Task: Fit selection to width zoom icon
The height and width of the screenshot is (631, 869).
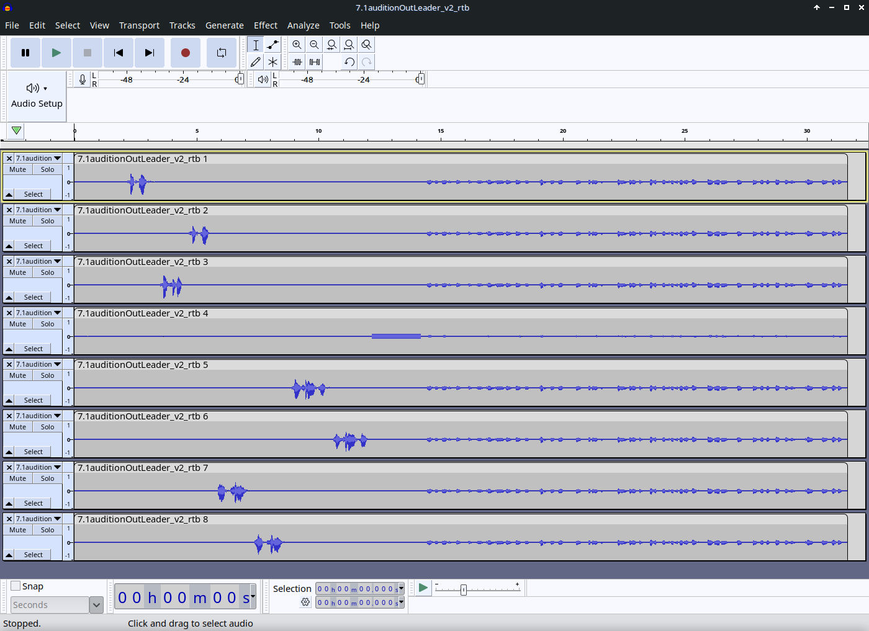Action: point(332,45)
